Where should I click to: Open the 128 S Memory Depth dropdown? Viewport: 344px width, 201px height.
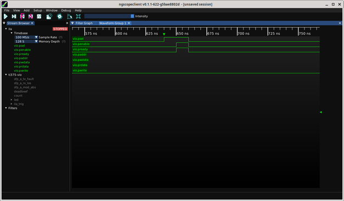[26, 42]
